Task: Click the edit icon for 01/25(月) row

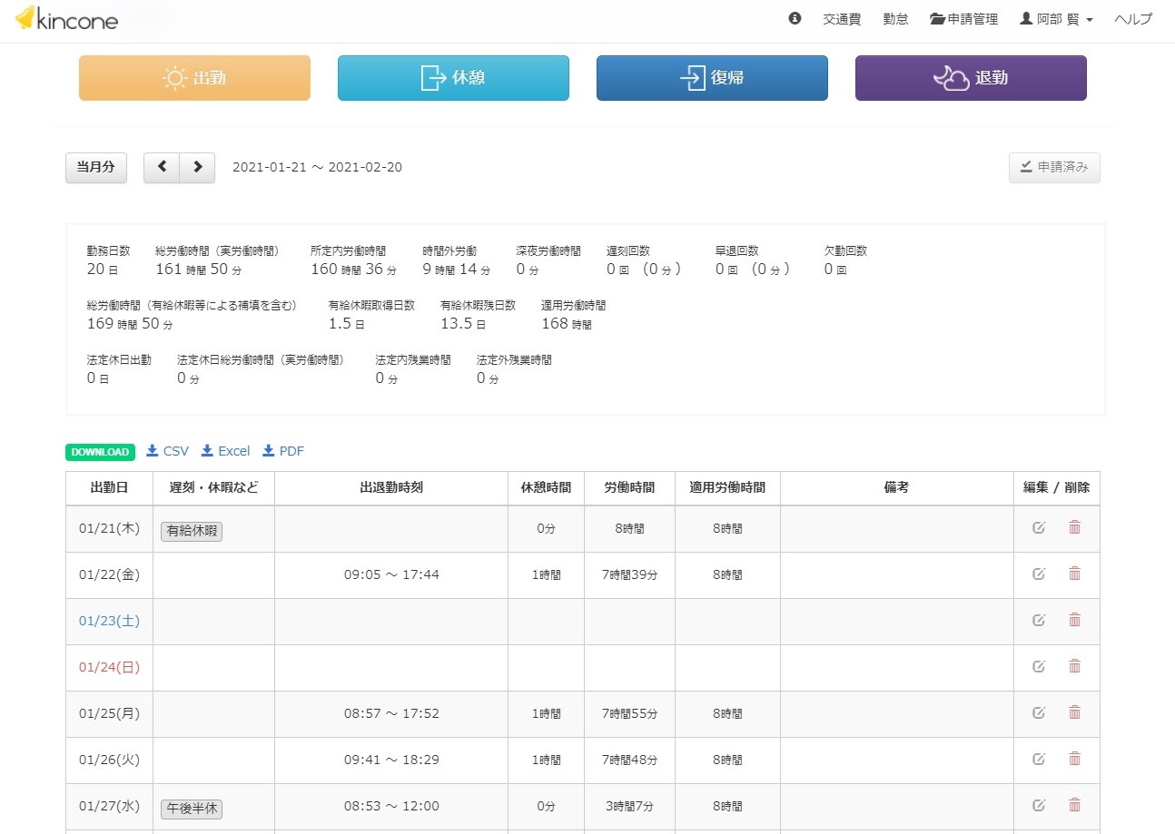Action: point(1039,712)
